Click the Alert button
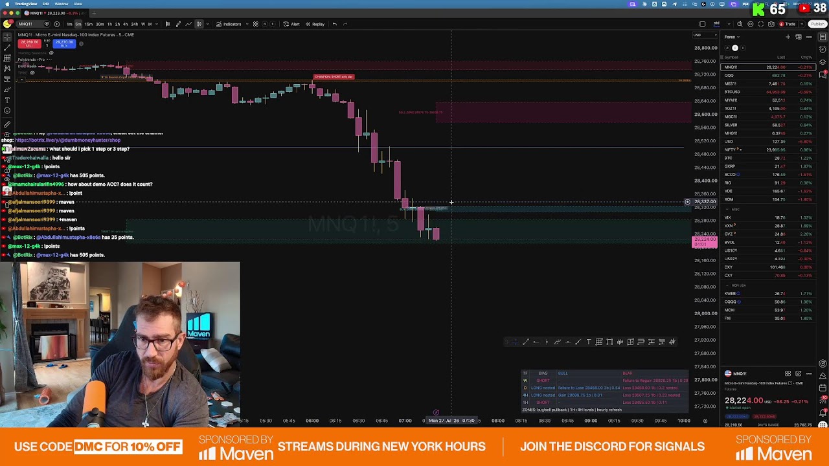 [291, 24]
